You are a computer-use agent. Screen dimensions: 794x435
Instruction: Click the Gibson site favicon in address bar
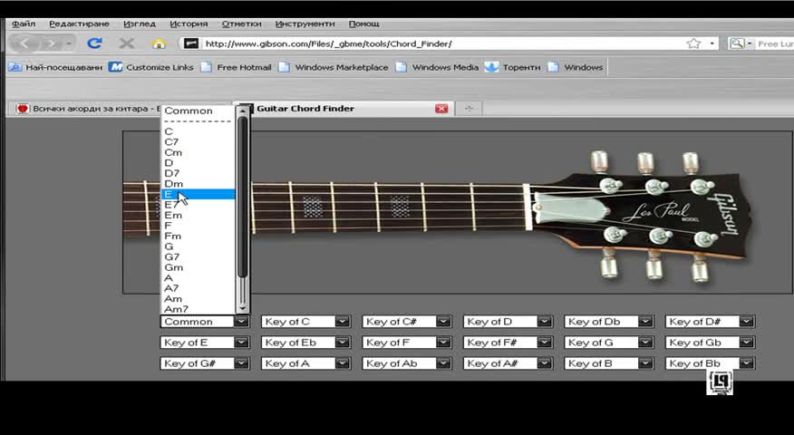coord(191,43)
